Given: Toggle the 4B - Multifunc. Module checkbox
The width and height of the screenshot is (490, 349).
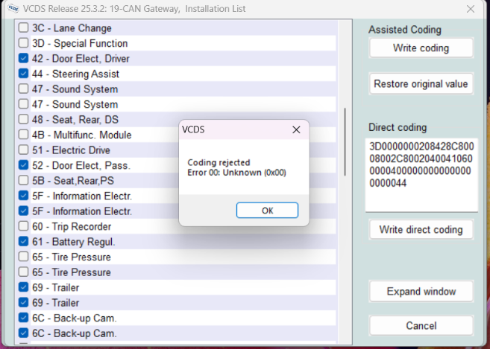Looking at the screenshot, I should coord(24,135).
